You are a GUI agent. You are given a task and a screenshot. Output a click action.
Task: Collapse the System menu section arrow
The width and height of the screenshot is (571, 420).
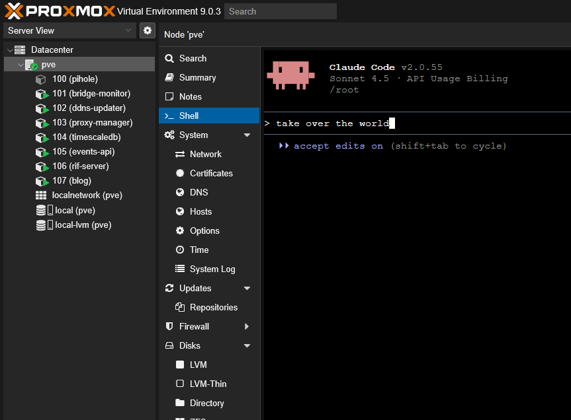tap(247, 135)
